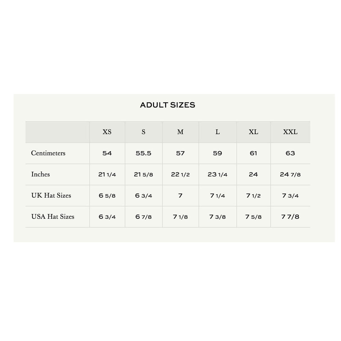Click the XXL column header

(x=290, y=132)
